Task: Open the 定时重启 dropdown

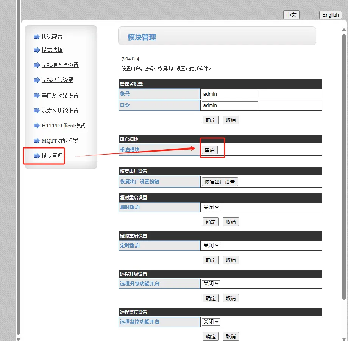Action: 211,245
